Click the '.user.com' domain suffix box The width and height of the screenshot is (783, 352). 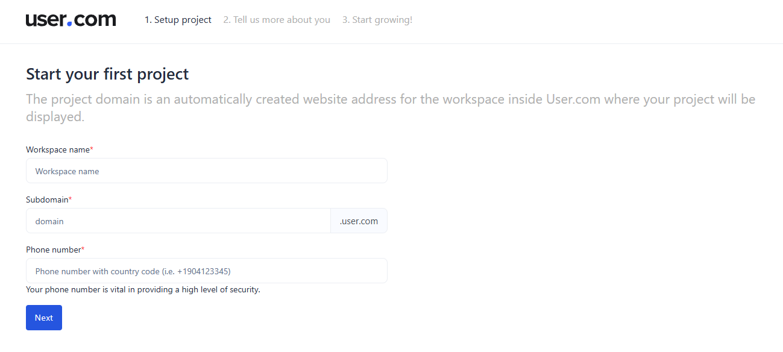359,221
